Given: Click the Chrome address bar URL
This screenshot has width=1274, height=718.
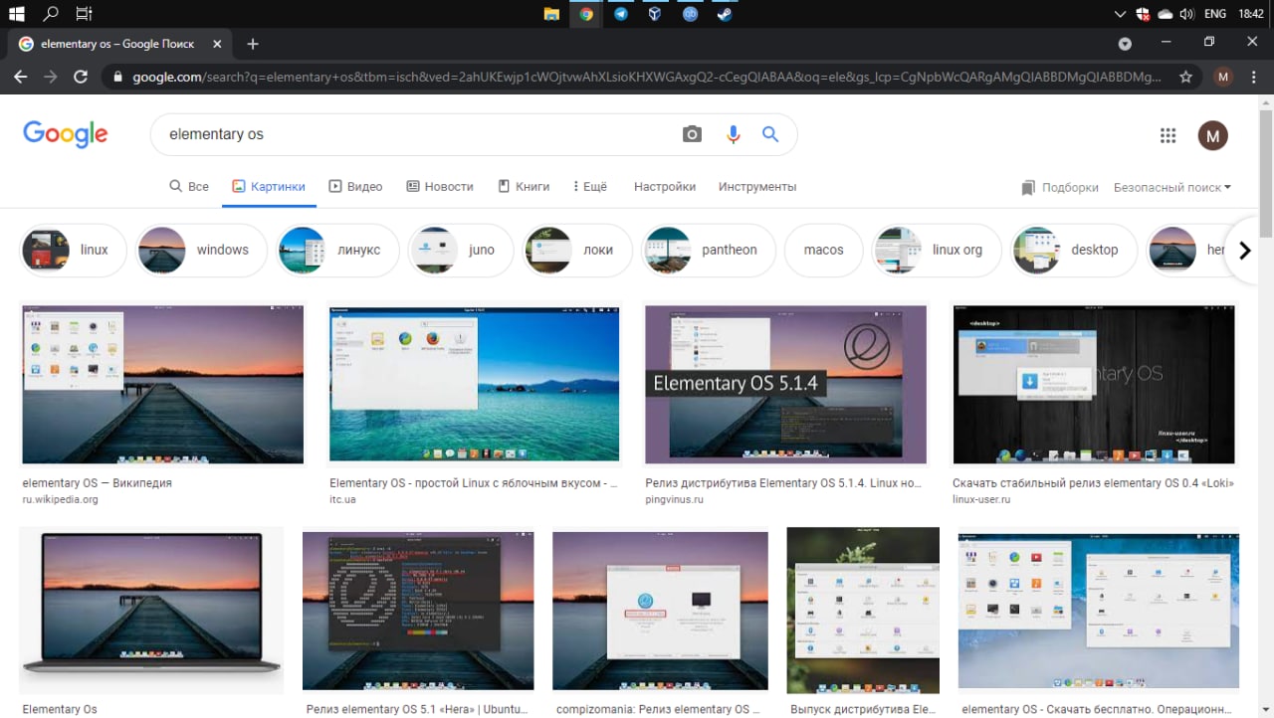Looking at the screenshot, I should (x=647, y=77).
